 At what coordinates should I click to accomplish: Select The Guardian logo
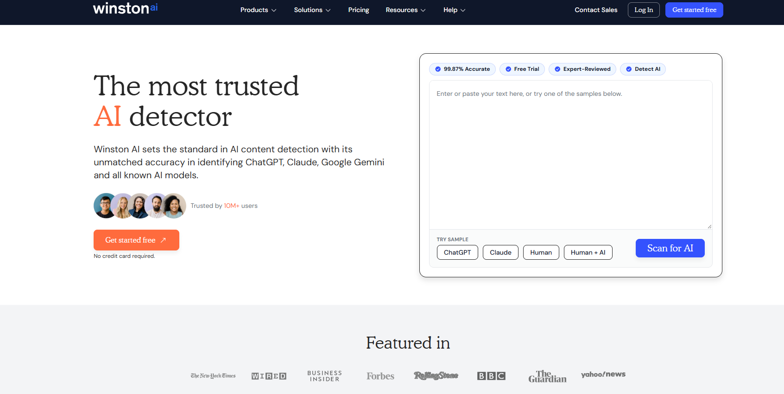pos(547,376)
